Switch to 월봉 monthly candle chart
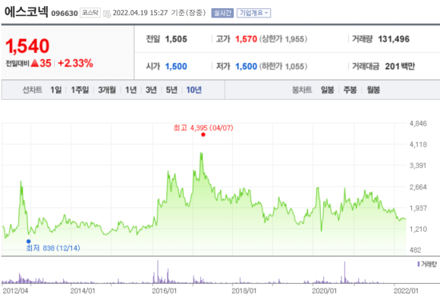Viewport: 440px width, 299px height. coord(373,90)
